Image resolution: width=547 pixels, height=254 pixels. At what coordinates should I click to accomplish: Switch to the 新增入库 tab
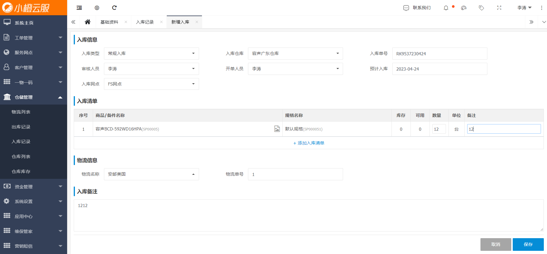(x=180, y=22)
